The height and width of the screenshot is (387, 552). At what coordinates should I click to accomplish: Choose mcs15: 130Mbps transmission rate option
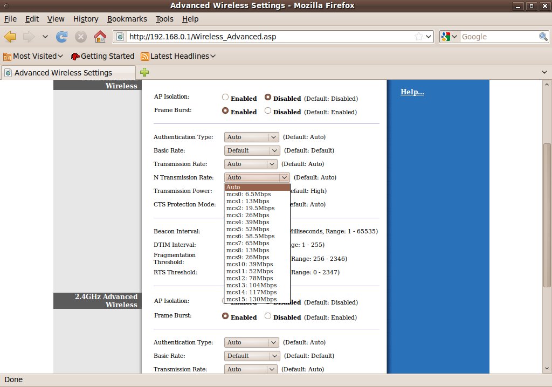(251, 299)
